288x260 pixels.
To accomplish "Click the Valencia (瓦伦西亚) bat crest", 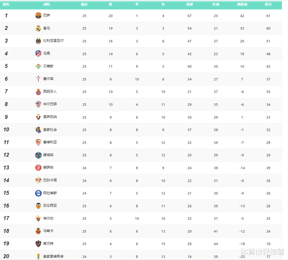I will coord(38,206).
